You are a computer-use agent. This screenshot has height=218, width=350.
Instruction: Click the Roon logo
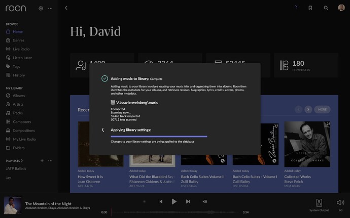point(16,8)
